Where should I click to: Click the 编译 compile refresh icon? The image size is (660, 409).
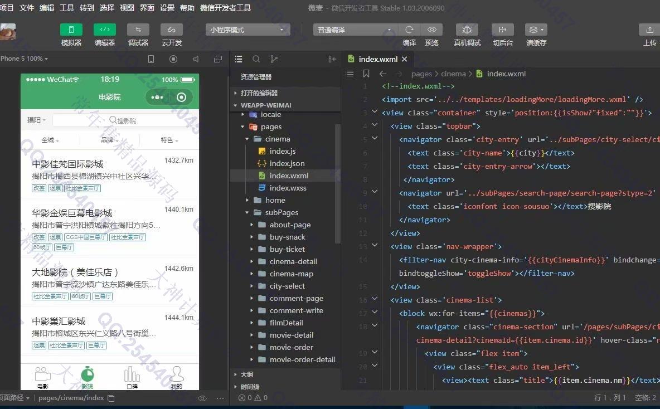(x=409, y=30)
